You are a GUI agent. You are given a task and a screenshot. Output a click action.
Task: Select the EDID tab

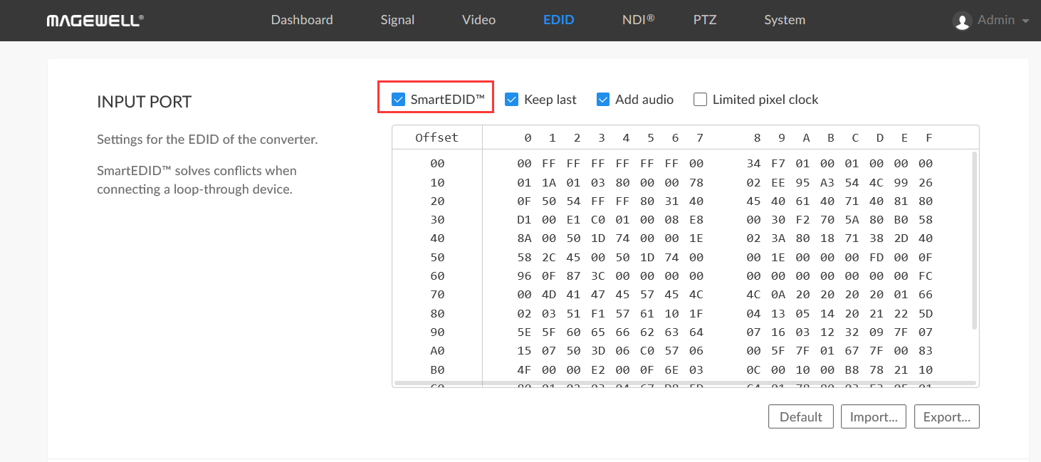[558, 20]
